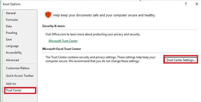This screenshot has height=102, width=201.
Task: Select Trust Center in the sidebar
Action: click(20, 90)
